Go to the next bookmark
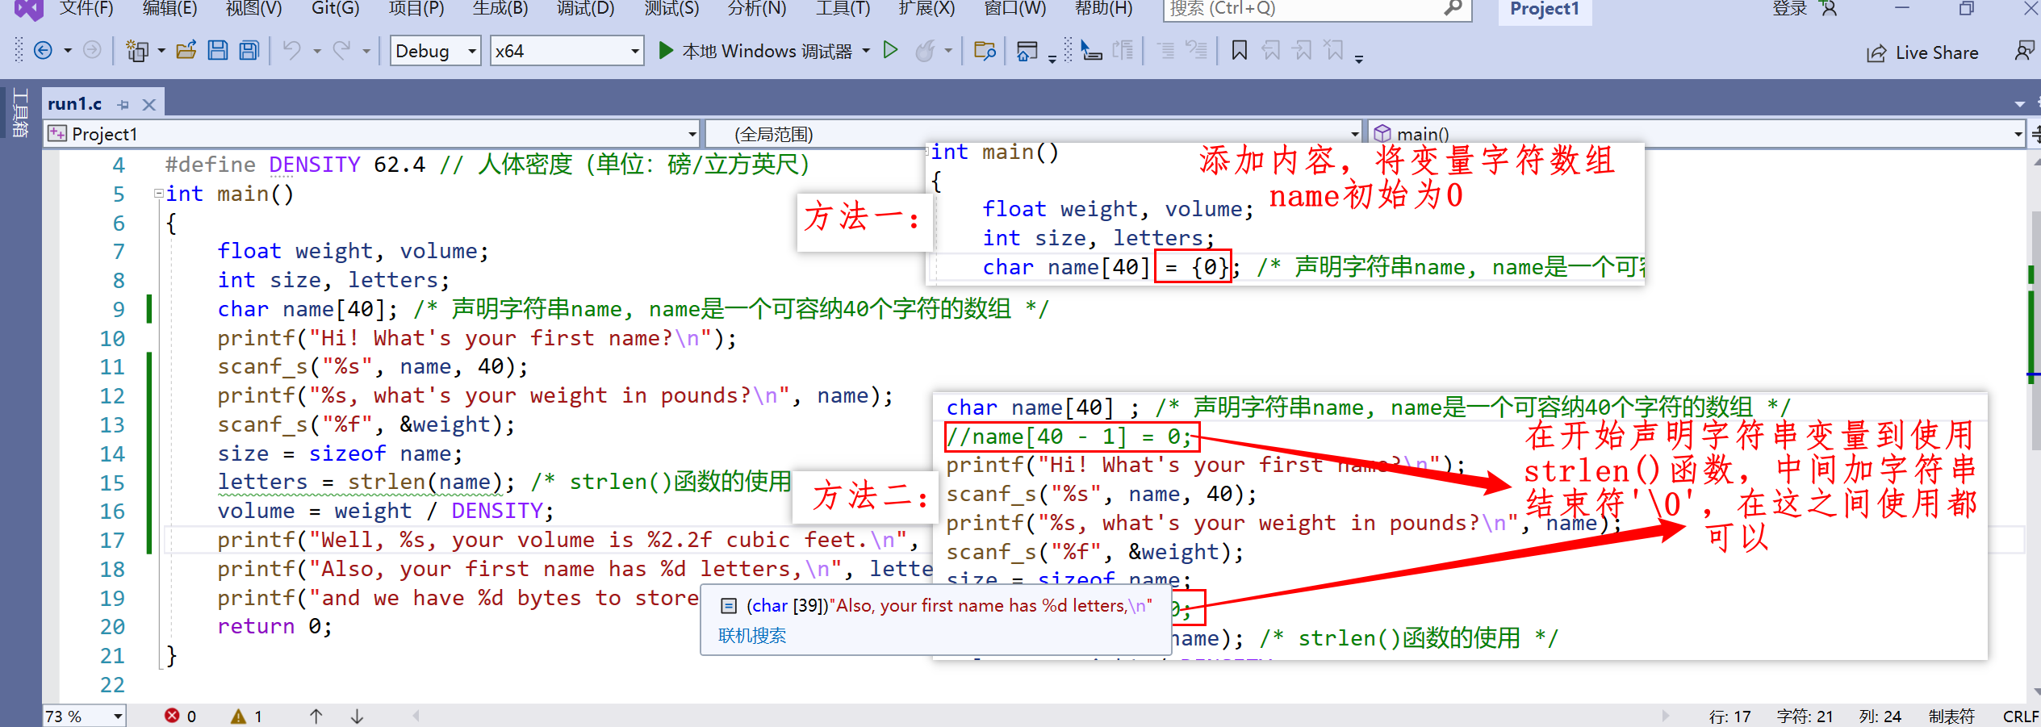The height and width of the screenshot is (727, 2041). pos(1302,51)
